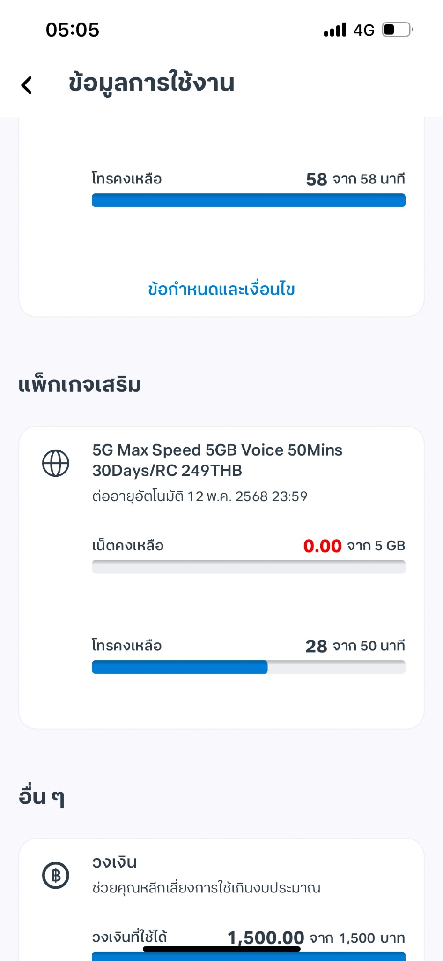Tap the back arrow icon
This screenshot has height=961, width=443.
(27, 85)
